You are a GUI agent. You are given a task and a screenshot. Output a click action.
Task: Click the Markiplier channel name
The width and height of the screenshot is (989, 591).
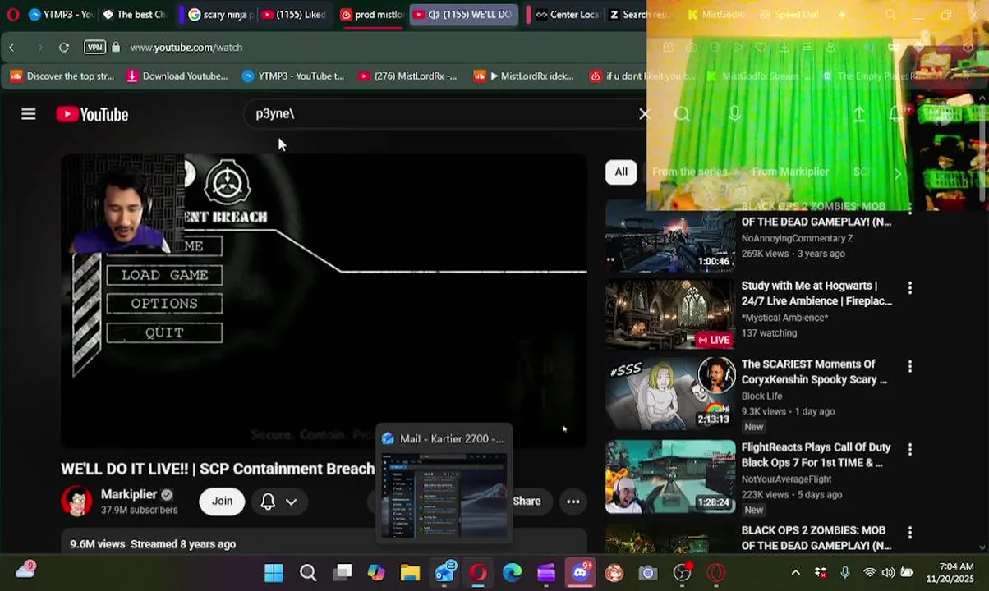(129, 494)
